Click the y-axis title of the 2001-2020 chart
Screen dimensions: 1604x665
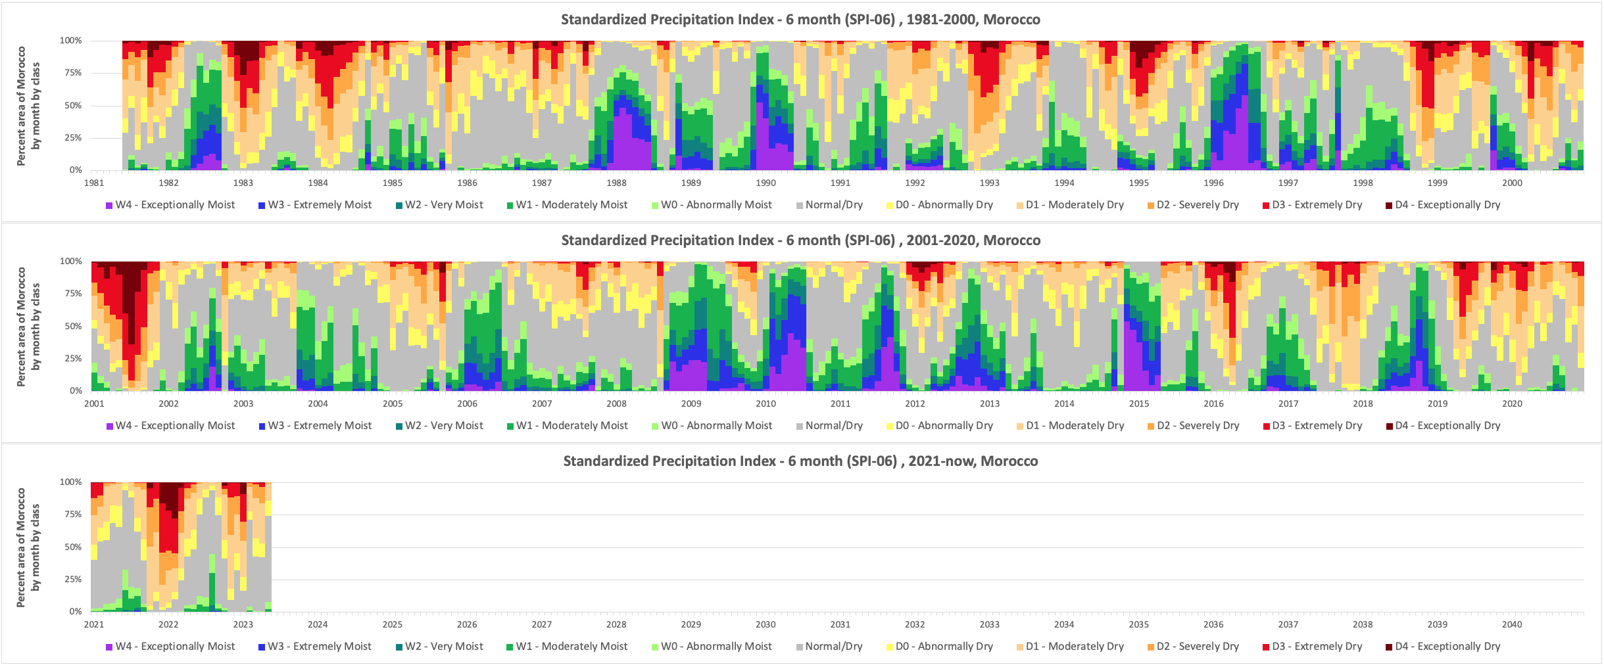(x=28, y=327)
